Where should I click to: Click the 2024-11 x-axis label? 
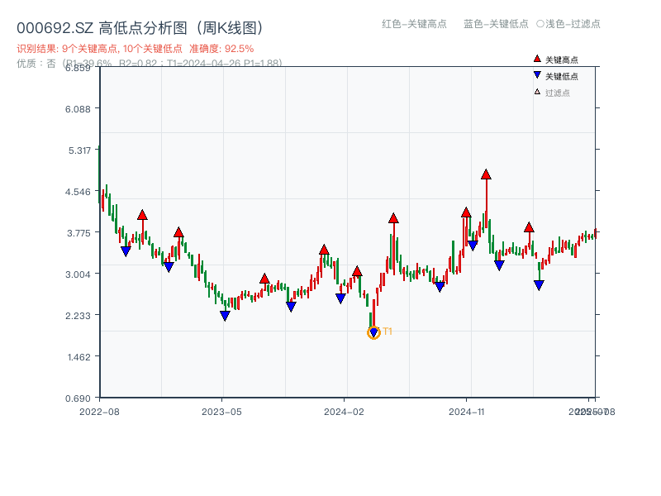tap(467, 412)
